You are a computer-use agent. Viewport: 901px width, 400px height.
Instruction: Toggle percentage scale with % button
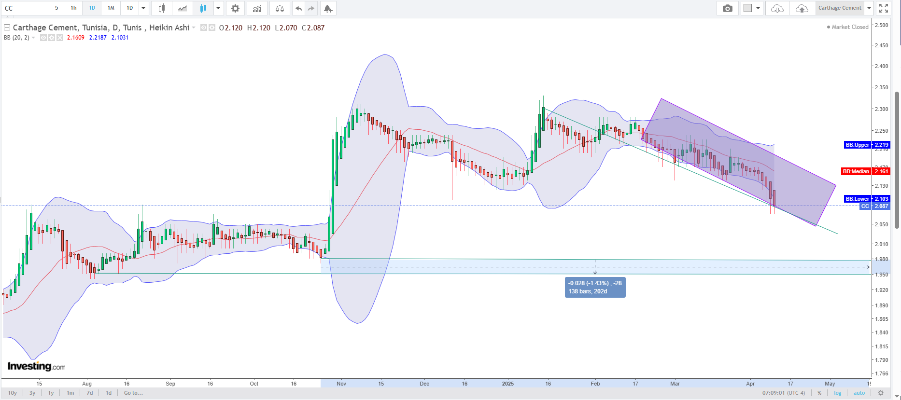pyautogui.click(x=819, y=393)
